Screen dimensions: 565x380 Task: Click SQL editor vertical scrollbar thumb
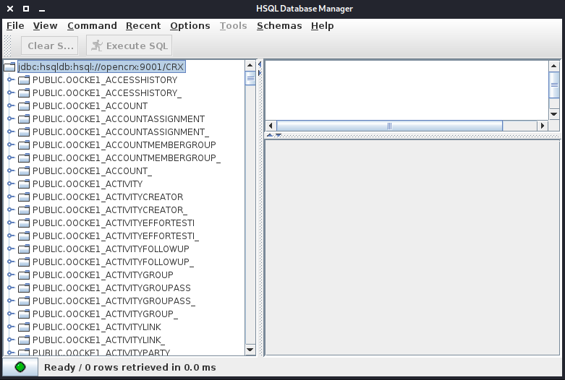pos(554,85)
